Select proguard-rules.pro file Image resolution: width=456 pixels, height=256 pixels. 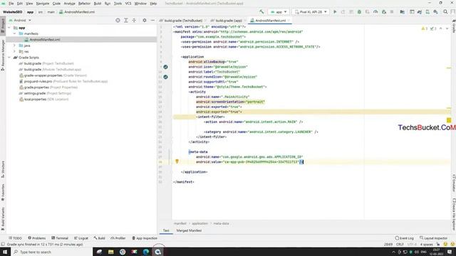(x=63, y=81)
